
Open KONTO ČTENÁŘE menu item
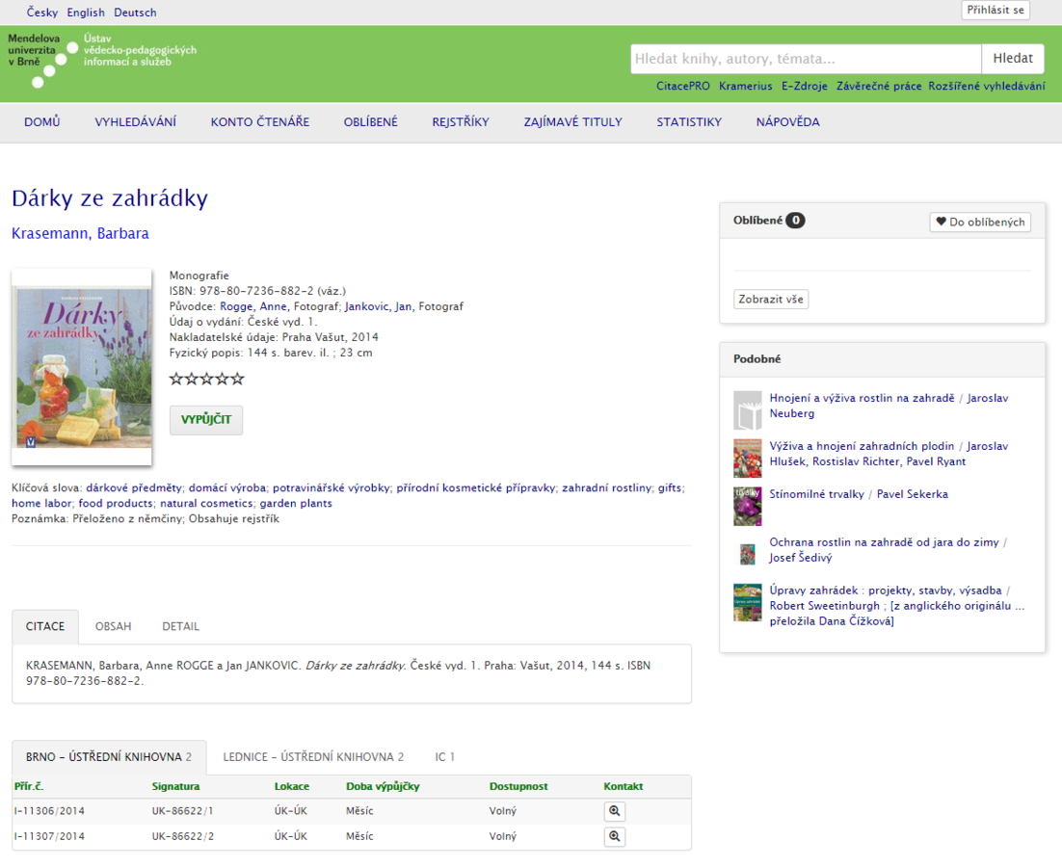click(x=260, y=121)
